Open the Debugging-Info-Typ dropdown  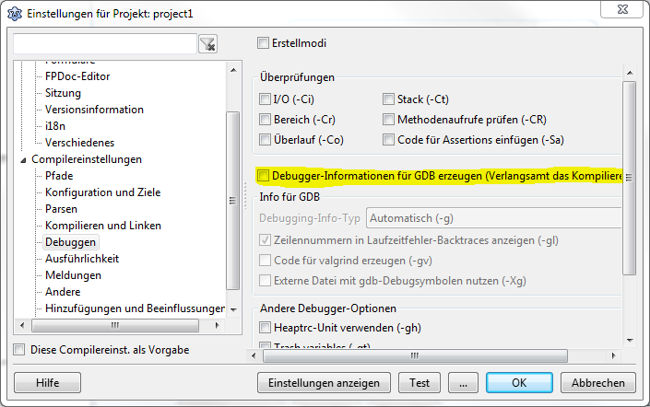point(494,218)
